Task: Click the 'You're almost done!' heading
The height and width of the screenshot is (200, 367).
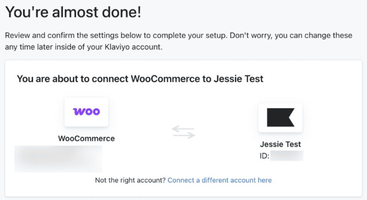Action: (73, 12)
